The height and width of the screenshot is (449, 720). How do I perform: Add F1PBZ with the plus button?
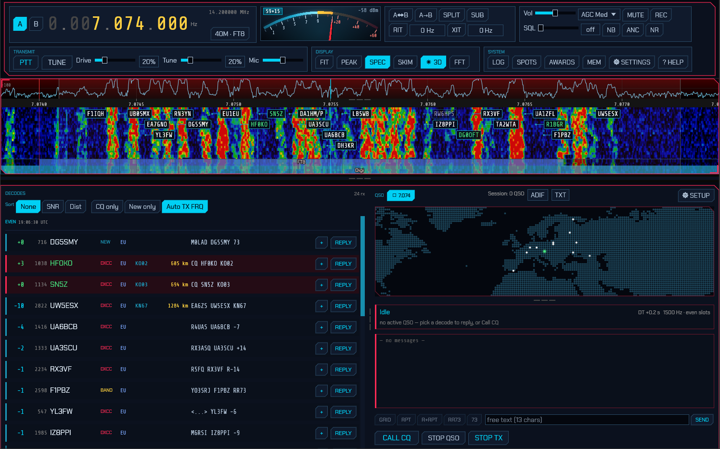click(x=321, y=391)
